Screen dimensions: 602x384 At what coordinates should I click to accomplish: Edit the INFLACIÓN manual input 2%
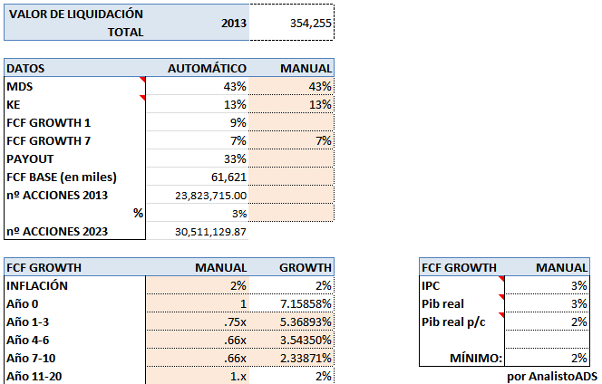click(x=198, y=285)
